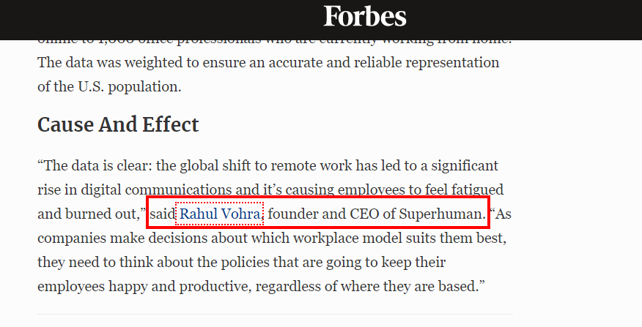Click the phrase 'The data is clear'
The height and width of the screenshot is (327, 642).
(x=95, y=165)
